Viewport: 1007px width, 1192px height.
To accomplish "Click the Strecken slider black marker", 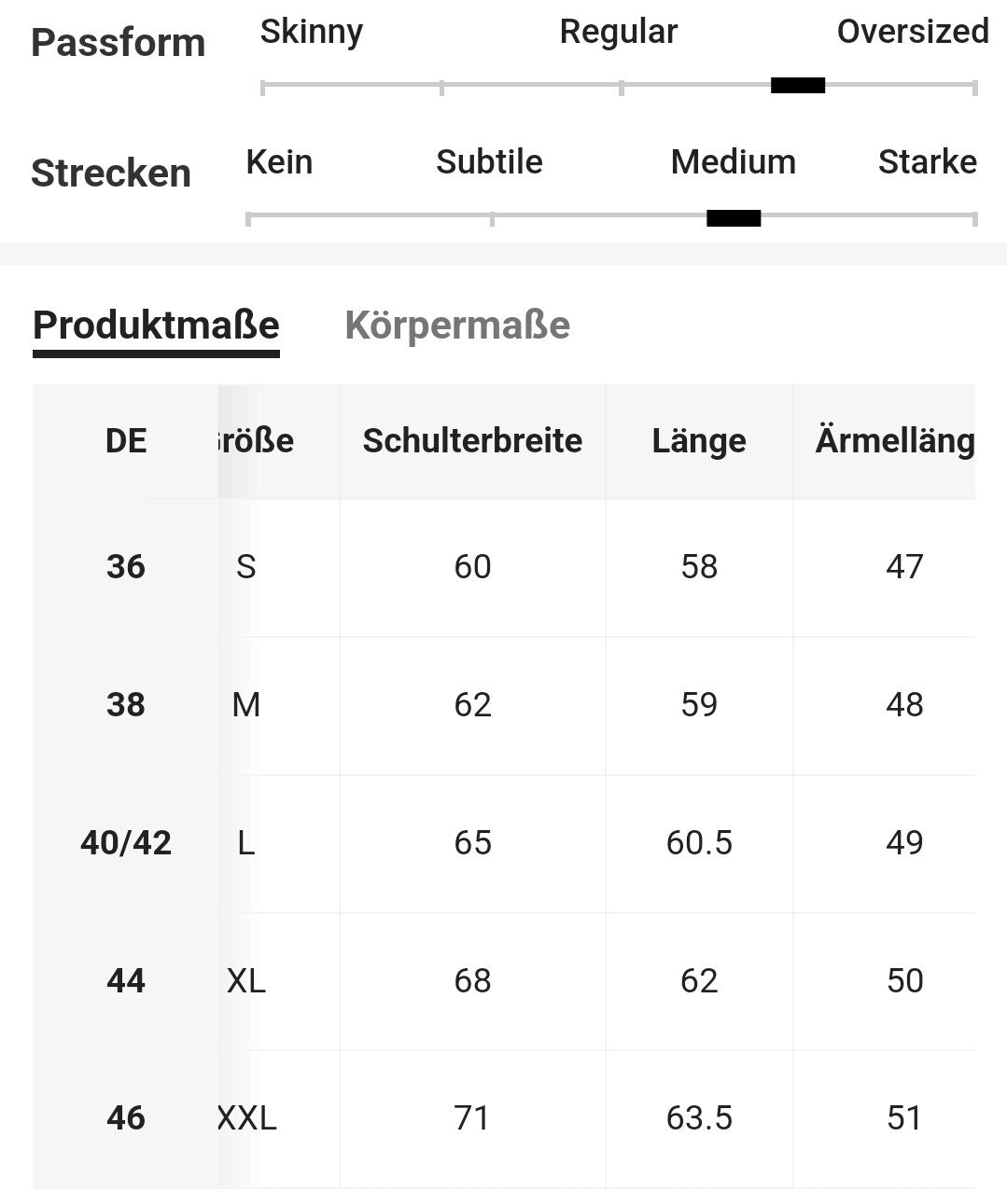I will (734, 218).
